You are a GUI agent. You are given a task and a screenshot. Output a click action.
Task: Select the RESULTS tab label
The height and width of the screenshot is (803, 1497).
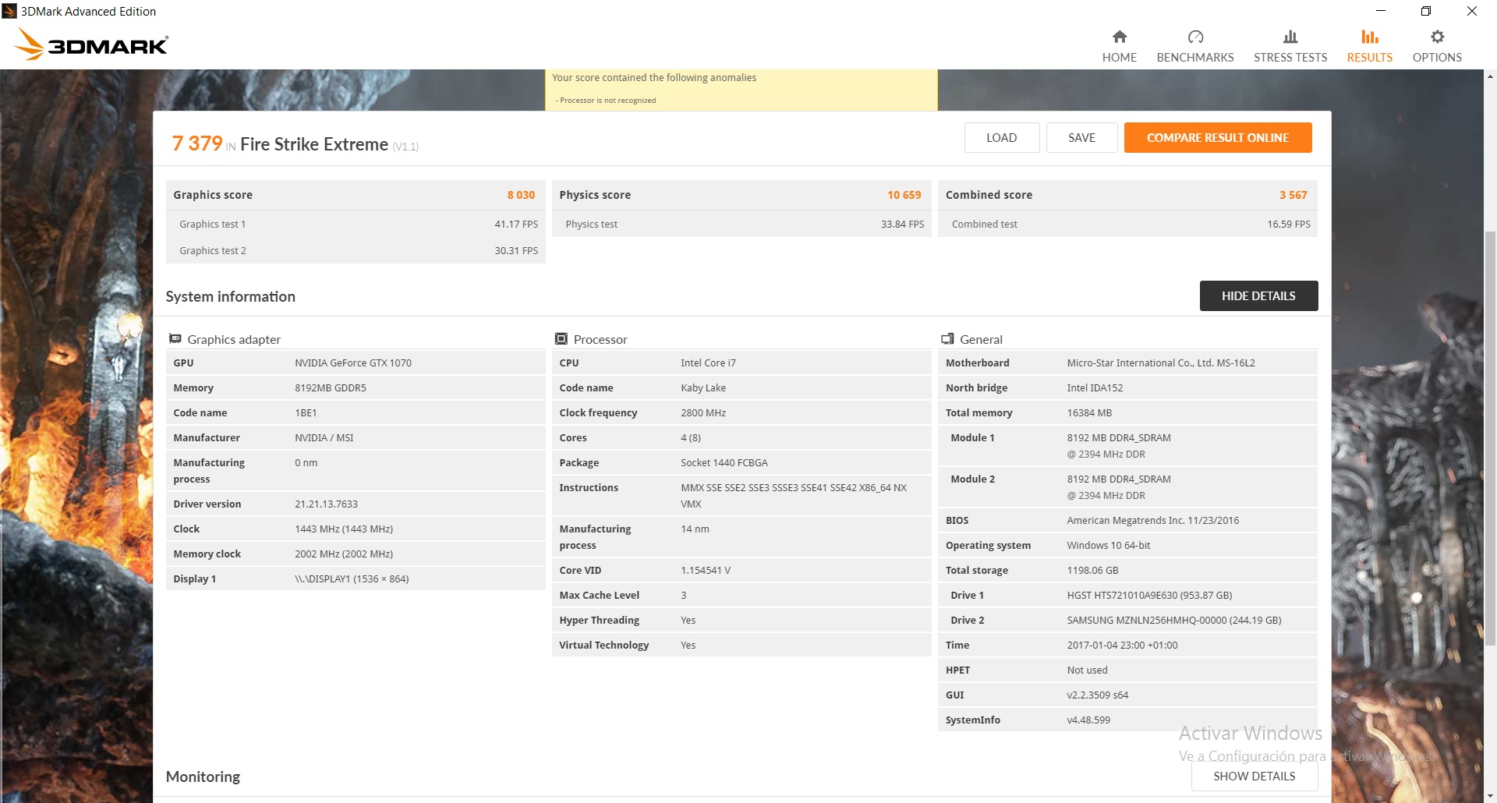coord(1369,58)
